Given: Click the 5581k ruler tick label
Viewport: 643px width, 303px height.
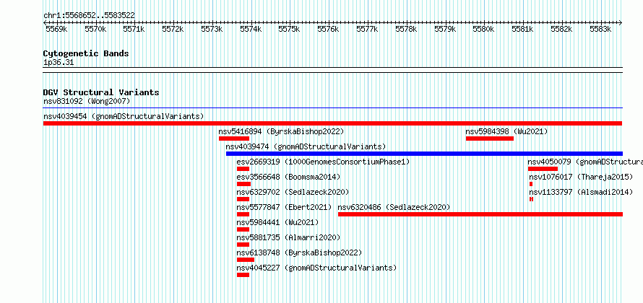Looking at the screenshot, I should tap(523, 30).
